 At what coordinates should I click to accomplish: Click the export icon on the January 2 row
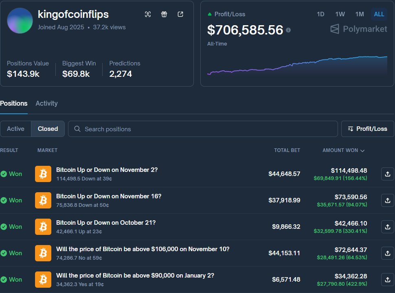click(x=387, y=279)
